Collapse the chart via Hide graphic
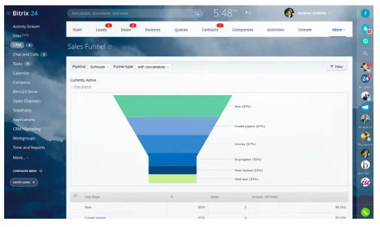This screenshot has width=380, height=227. [x=82, y=87]
